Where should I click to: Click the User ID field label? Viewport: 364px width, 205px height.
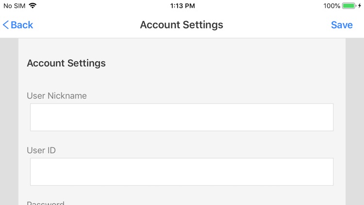coord(41,150)
